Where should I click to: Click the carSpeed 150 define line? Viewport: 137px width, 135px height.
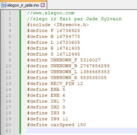click(x=56, y=125)
